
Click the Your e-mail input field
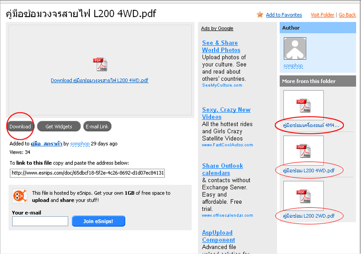[40, 221]
